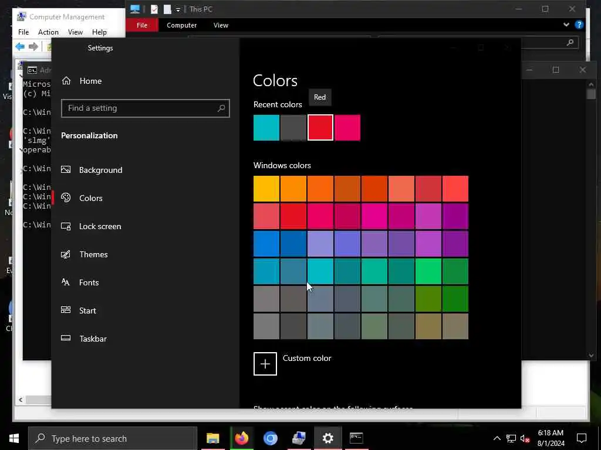Switch to Computer Management taskbar icon

pos(299,438)
